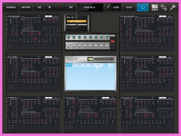Hit the red record button in the transport
Screen dimensions: 181x136
[60, 7]
